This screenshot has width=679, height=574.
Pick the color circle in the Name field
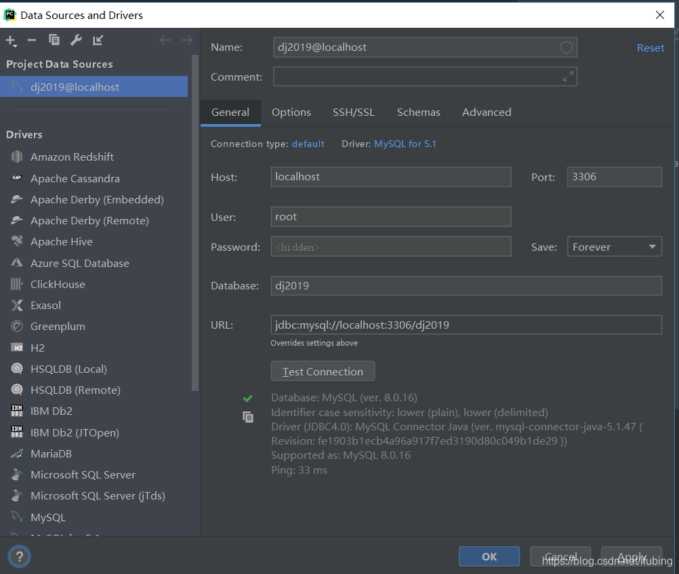(566, 47)
